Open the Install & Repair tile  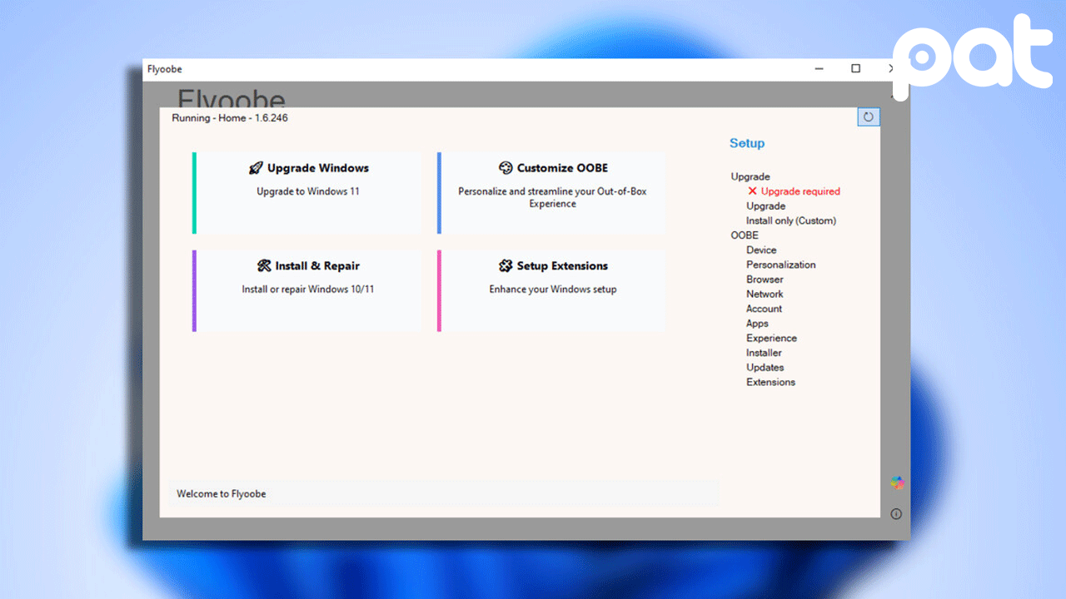pos(306,291)
